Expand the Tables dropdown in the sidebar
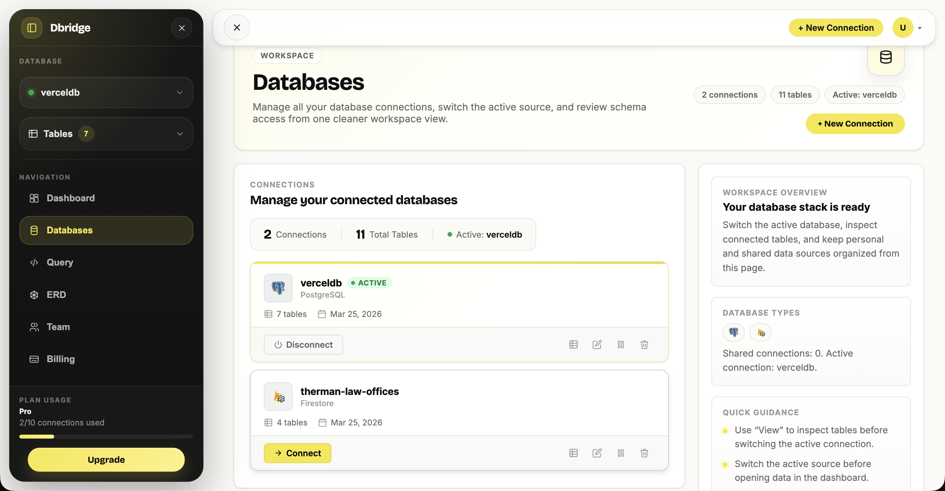945x491 pixels. point(106,134)
